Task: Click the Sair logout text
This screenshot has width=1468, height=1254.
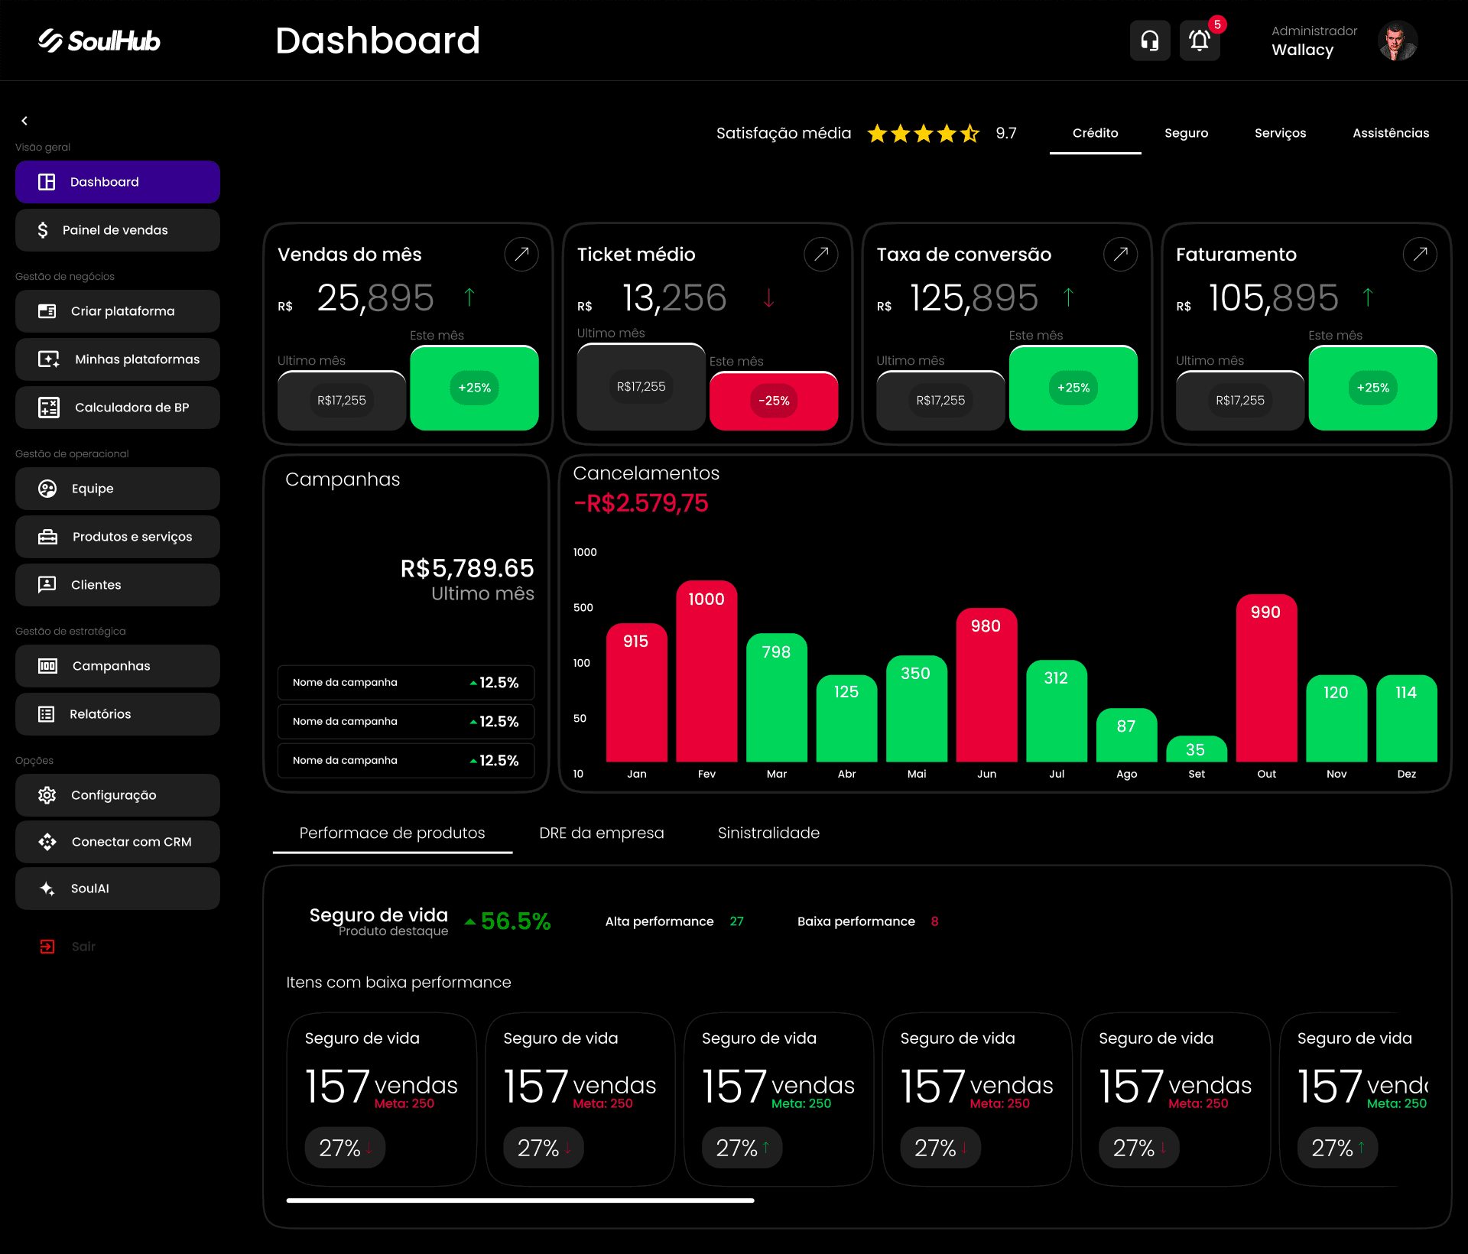Action: point(83,947)
